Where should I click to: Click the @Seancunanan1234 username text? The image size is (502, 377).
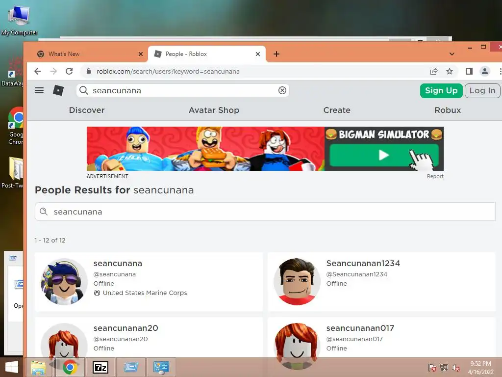click(x=357, y=274)
